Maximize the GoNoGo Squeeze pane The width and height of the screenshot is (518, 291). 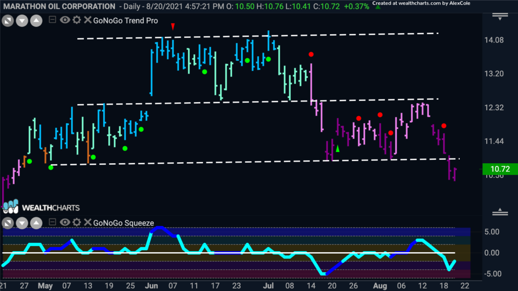pos(8,223)
